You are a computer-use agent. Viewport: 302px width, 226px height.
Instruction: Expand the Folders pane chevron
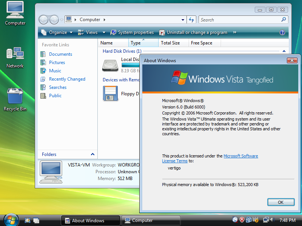click(92, 154)
